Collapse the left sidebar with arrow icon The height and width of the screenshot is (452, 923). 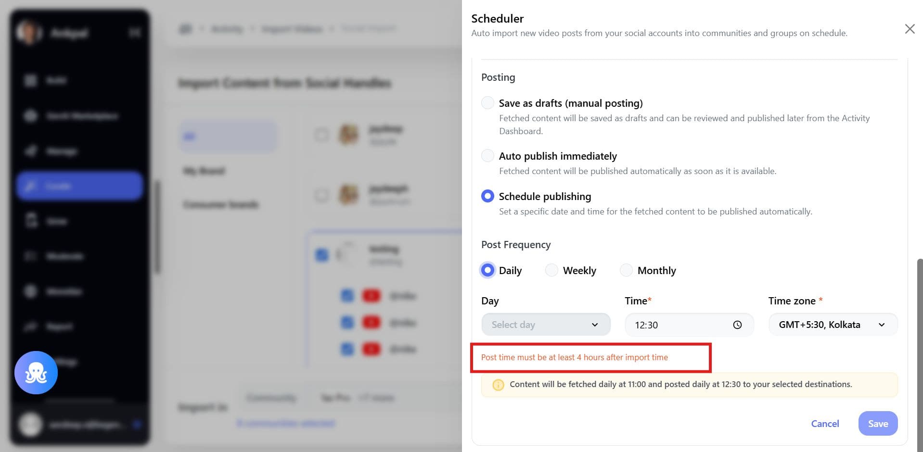[135, 32]
